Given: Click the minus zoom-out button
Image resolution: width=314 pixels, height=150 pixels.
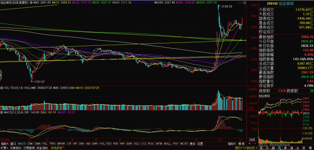Looking at the screenshot, I should [255, 144].
